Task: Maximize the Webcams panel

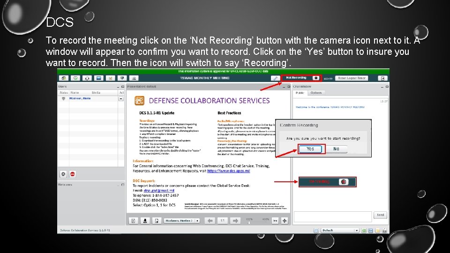Action: tap(123, 185)
